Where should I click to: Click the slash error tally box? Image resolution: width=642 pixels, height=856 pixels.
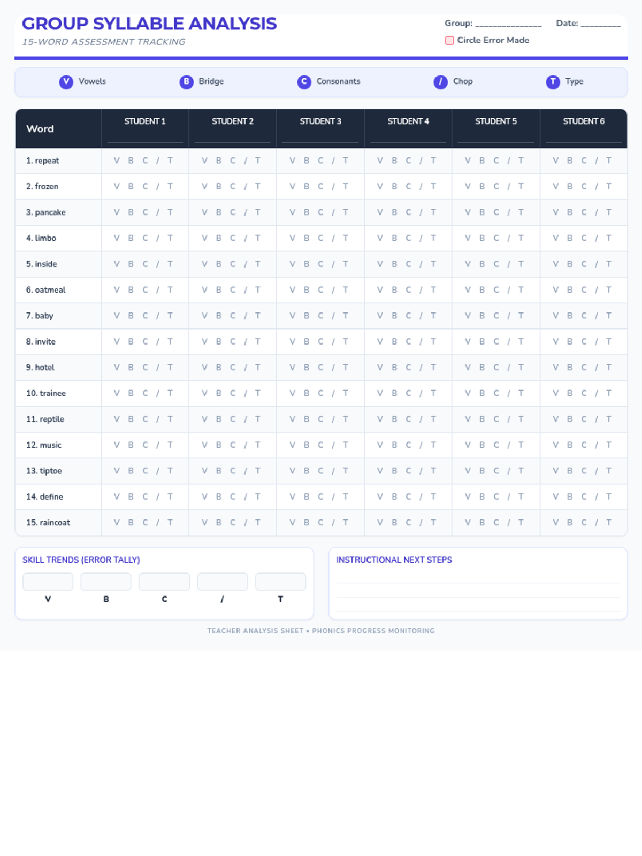pyautogui.click(x=223, y=582)
